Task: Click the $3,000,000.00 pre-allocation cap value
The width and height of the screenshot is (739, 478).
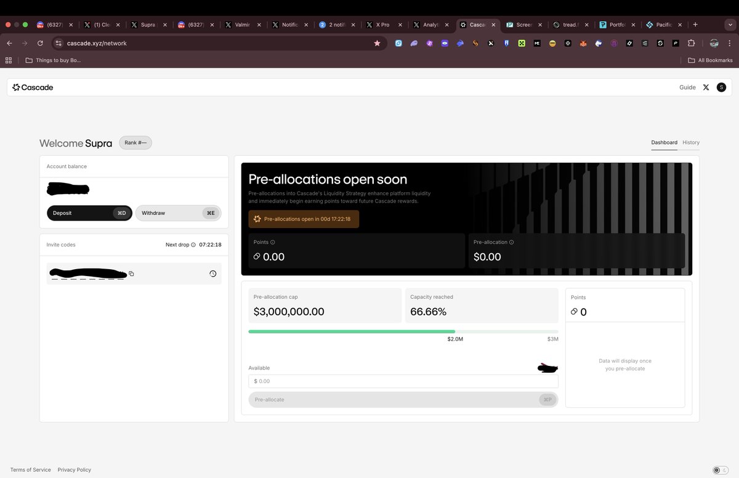Action: coord(289,312)
